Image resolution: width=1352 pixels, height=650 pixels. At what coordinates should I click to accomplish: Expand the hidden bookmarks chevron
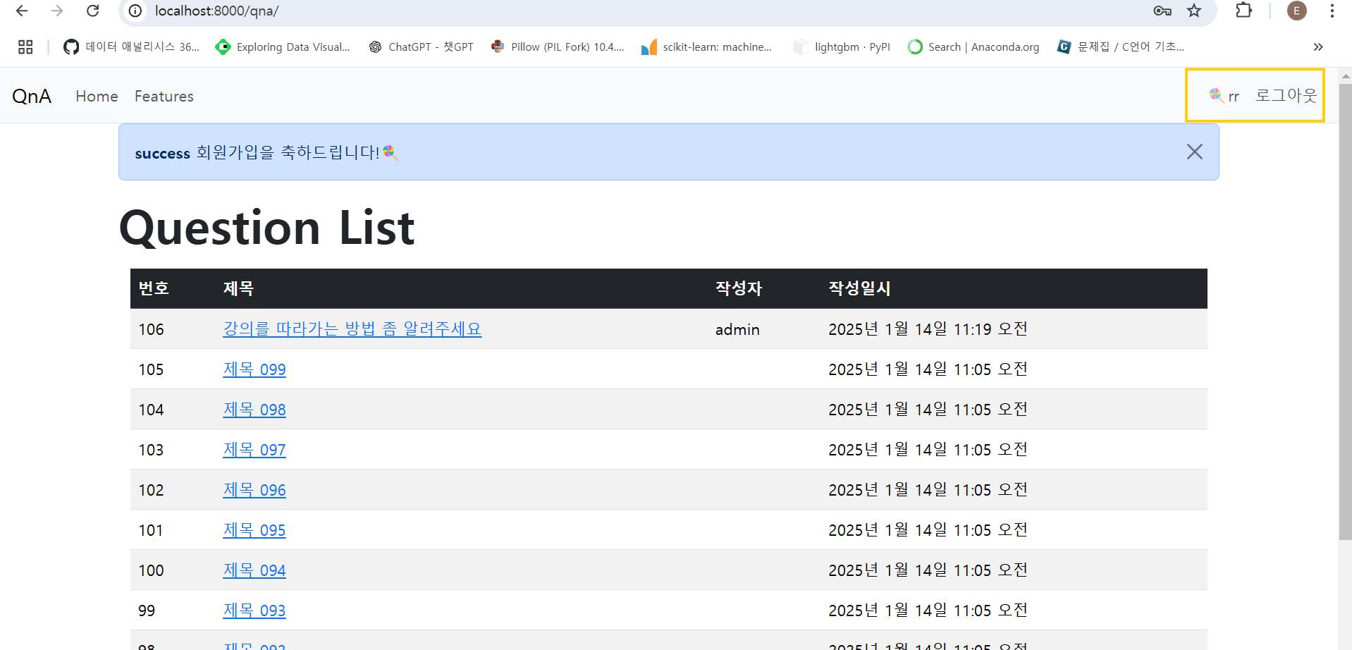[1318, 47]
